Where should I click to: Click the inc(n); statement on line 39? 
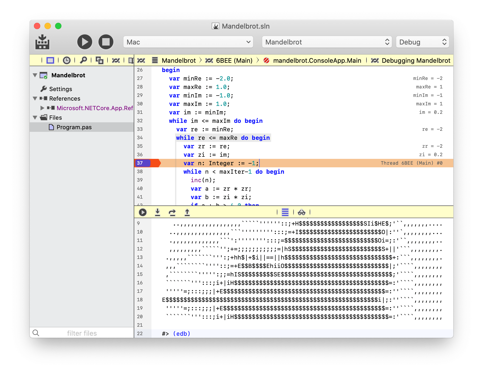point(203,180)
